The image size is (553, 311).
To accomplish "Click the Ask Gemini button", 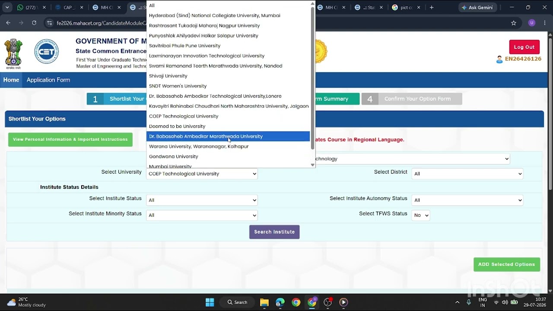I will [x=477, y=7].
